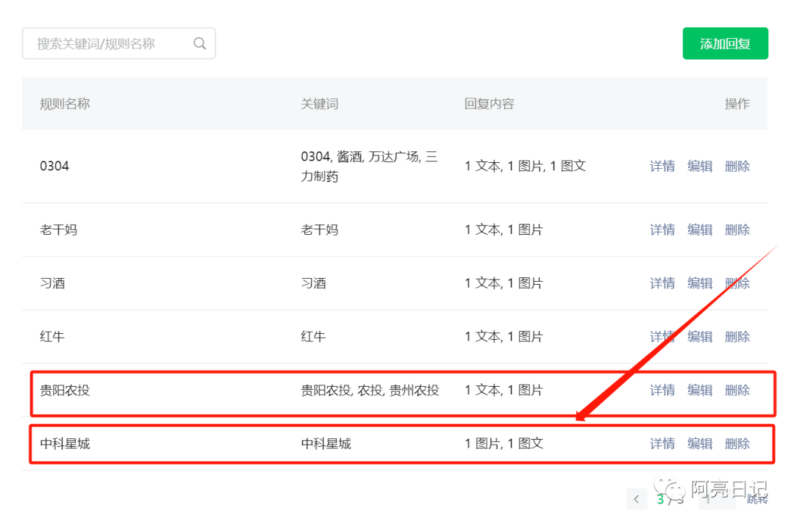
Task: Select rule name cell 贵阳农投
Action: [65, 390]
